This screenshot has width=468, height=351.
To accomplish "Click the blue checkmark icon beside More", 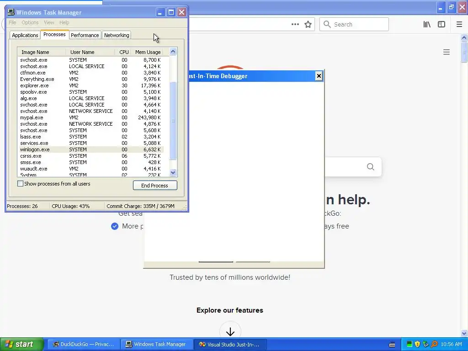I will point(115,226).
